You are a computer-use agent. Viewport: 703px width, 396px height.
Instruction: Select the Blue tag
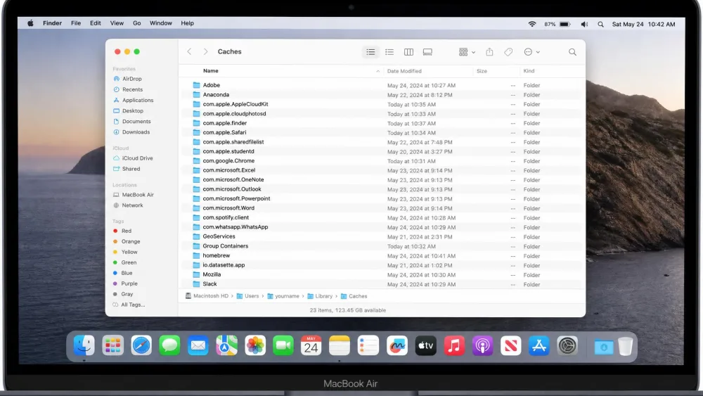(127, 273)
